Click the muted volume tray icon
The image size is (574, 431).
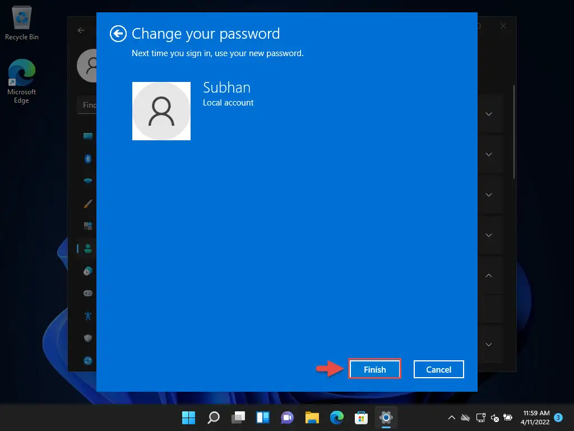point(494,418)
